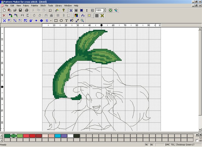The image size is (202, 147).
Task: Select the freehand lasso selection tool
Action: click(61, 21)
